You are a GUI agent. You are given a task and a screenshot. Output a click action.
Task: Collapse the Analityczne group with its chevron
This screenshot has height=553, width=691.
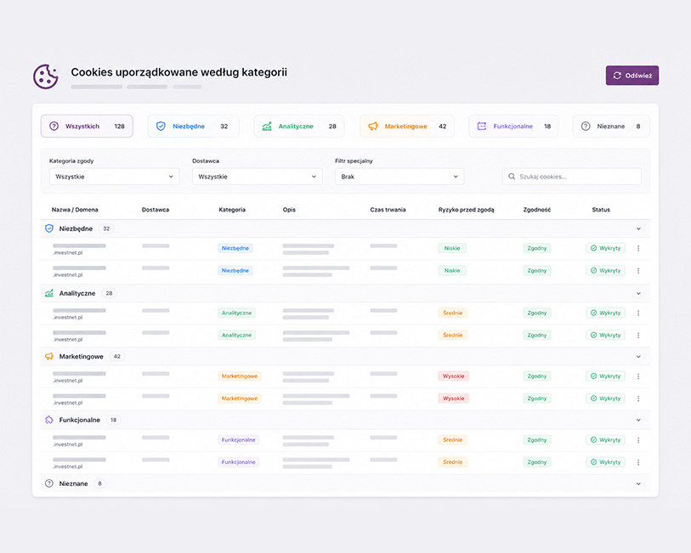pyautogui.click(x=638, y=294)
